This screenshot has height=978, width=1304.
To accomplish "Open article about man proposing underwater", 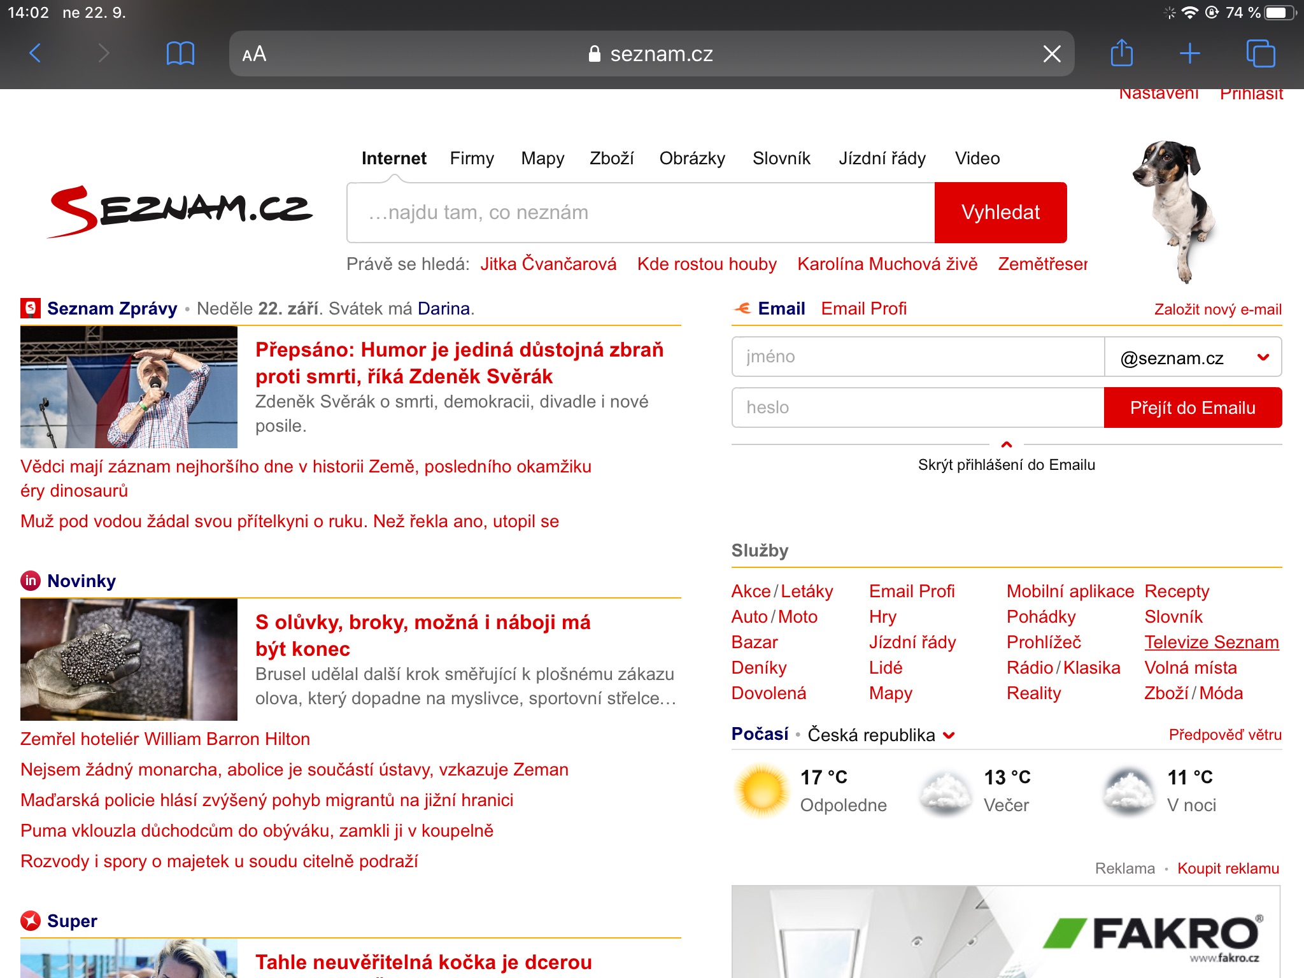I will pyautogui.click(x=290, y=521).
